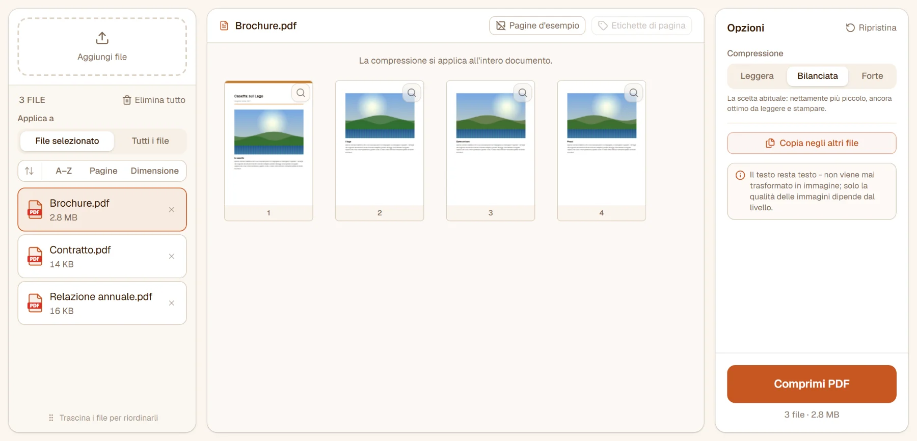Remove Relazione annuale.pdf with its X icon

pos(172,304)
